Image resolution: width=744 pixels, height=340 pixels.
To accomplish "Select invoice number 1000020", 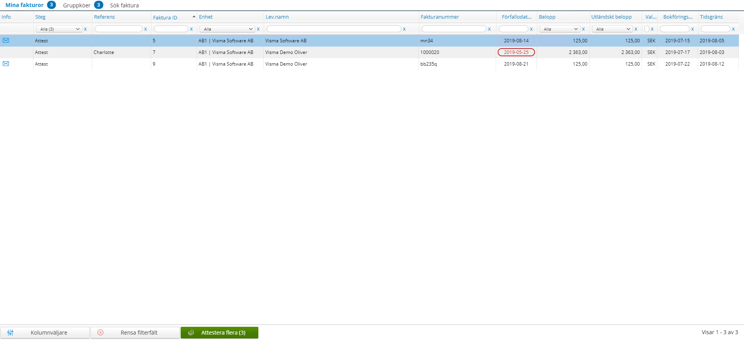I will pyautogui.click(x=430, y=52).
